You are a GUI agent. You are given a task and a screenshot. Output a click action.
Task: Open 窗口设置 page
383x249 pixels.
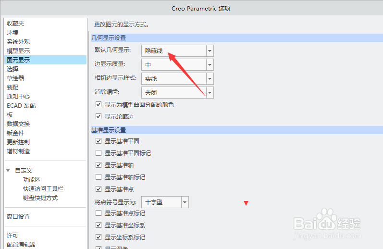click(18, 217)
